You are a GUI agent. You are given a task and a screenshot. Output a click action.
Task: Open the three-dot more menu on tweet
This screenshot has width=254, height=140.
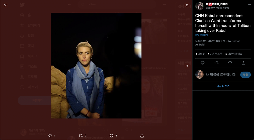(249, 4)
